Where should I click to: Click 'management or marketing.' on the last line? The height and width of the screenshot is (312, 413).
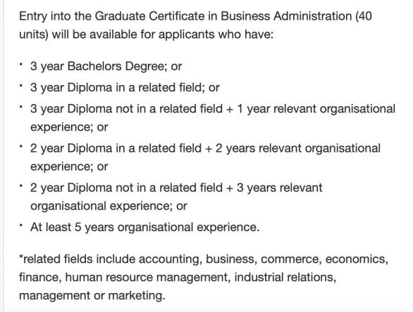tap(92, 295)
